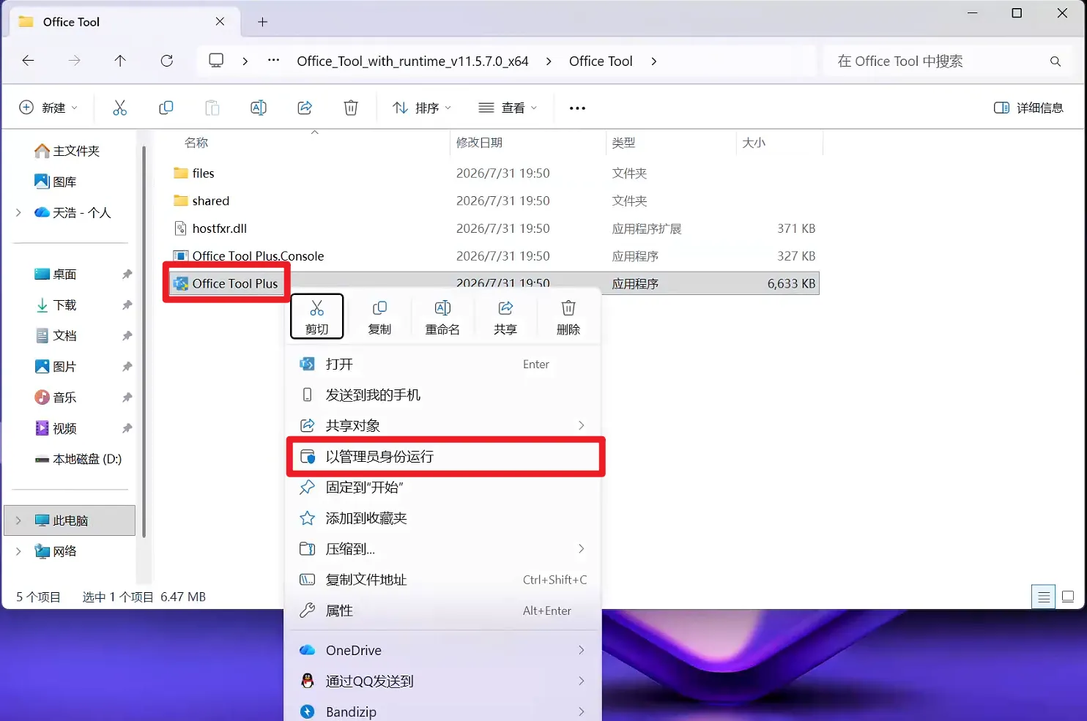Open 属性 from the context menu

444,610
